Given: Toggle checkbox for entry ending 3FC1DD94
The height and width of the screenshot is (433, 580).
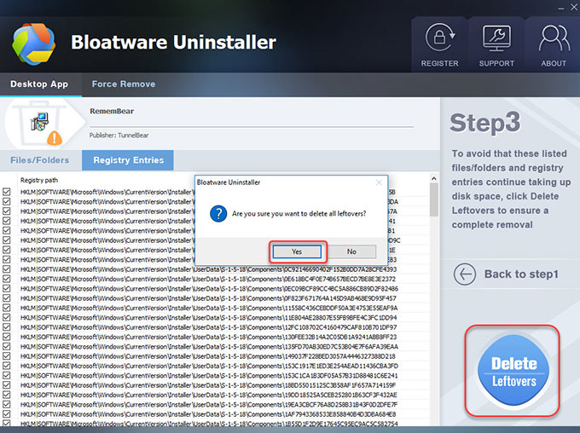Looking at the screenshot, I should pos(6,317).
